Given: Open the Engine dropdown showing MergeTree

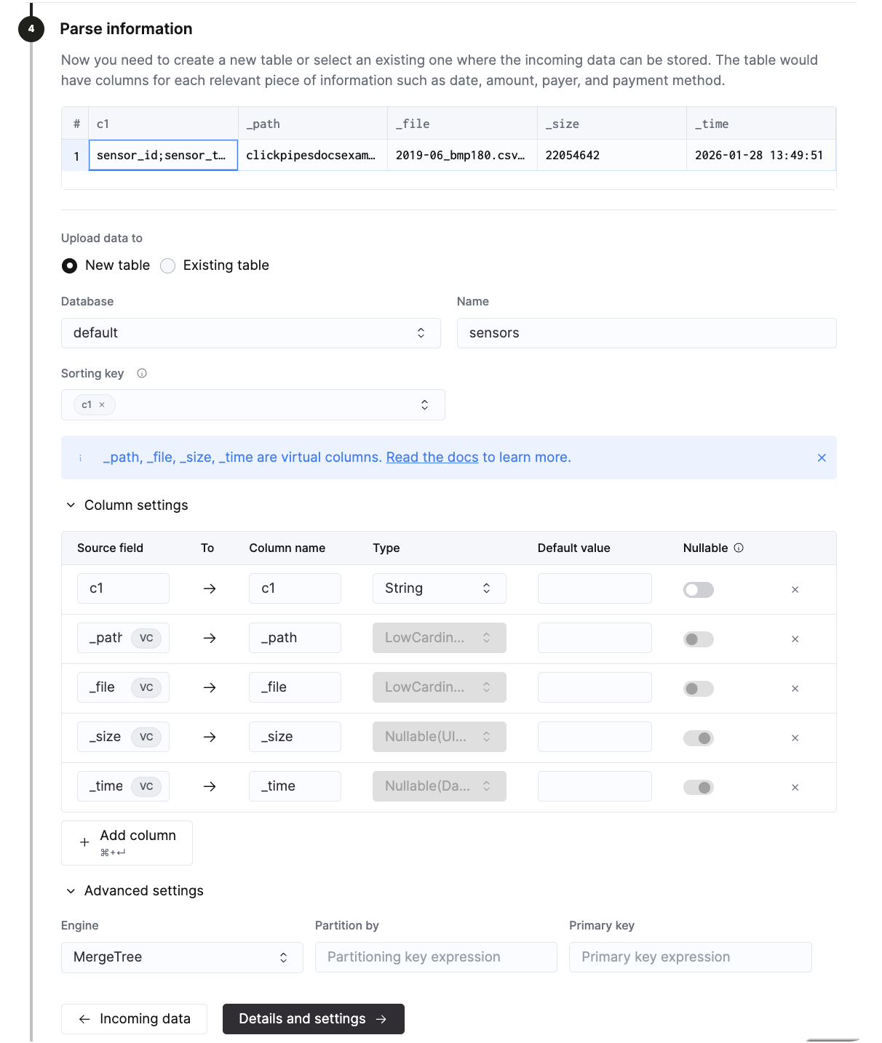Looking at the screenshot, I should pos(182,957).
